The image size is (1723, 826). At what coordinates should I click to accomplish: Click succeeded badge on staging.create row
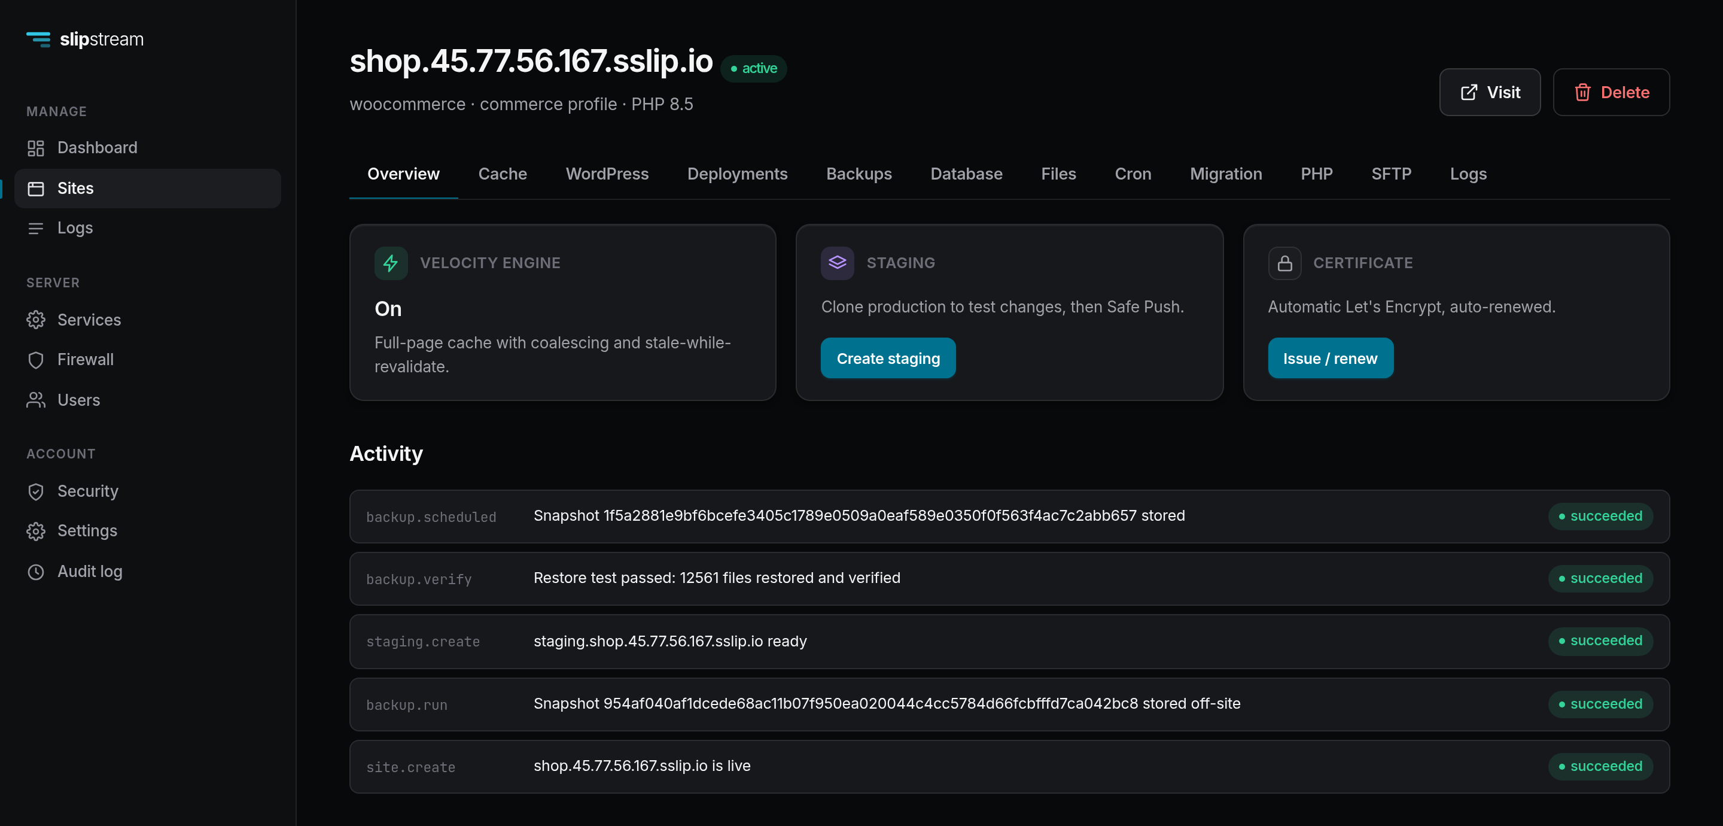point(1600,641)
